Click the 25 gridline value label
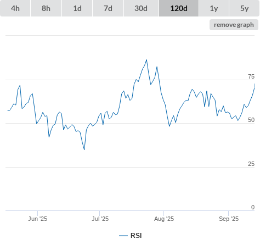 [251, 164]
